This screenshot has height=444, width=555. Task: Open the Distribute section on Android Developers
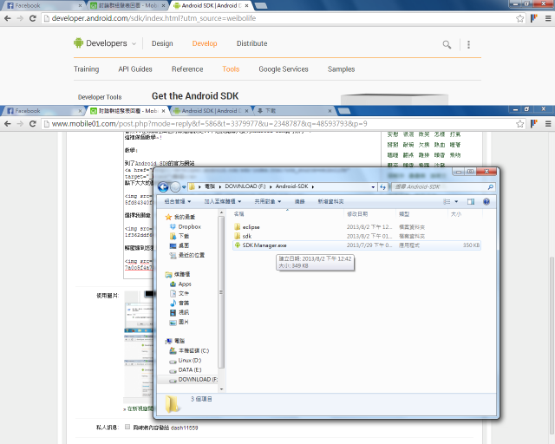pos(252,43)
